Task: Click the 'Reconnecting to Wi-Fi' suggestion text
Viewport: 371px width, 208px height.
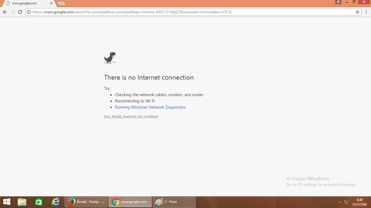Action: coord(135,101)
